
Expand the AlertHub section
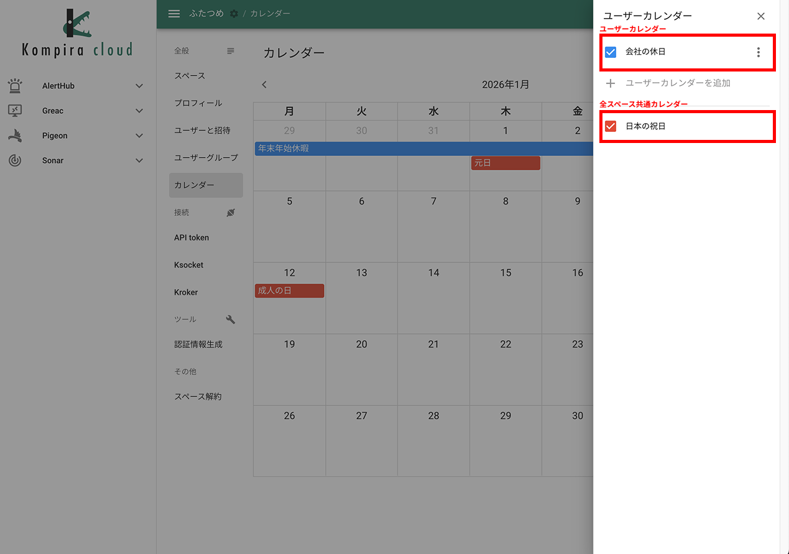click(139, 85)
